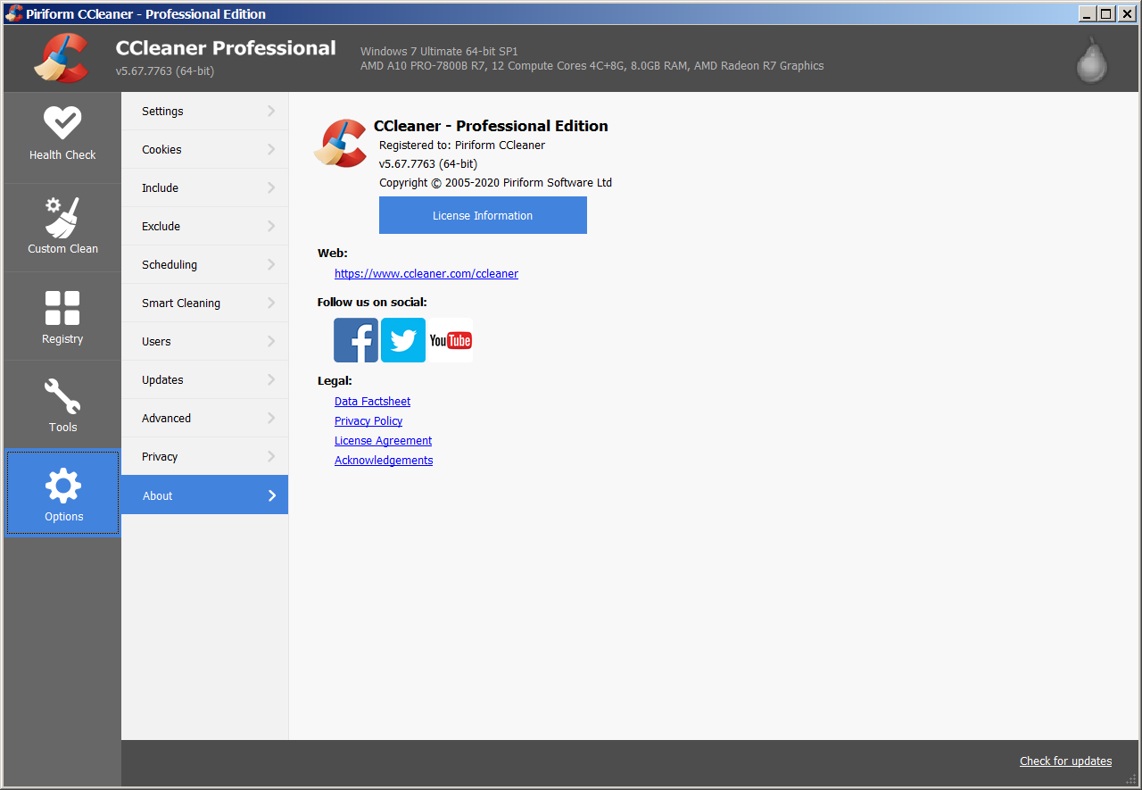Click the chevron beside Exclude
This screenshot has height=790, width=1142.
[x=271, y=226]
